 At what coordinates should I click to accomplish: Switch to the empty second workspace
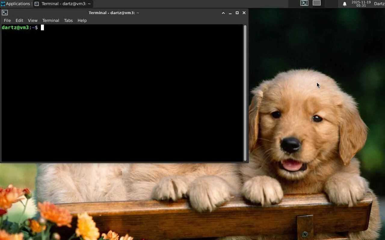pyautogui.click(x=317, y=3)
